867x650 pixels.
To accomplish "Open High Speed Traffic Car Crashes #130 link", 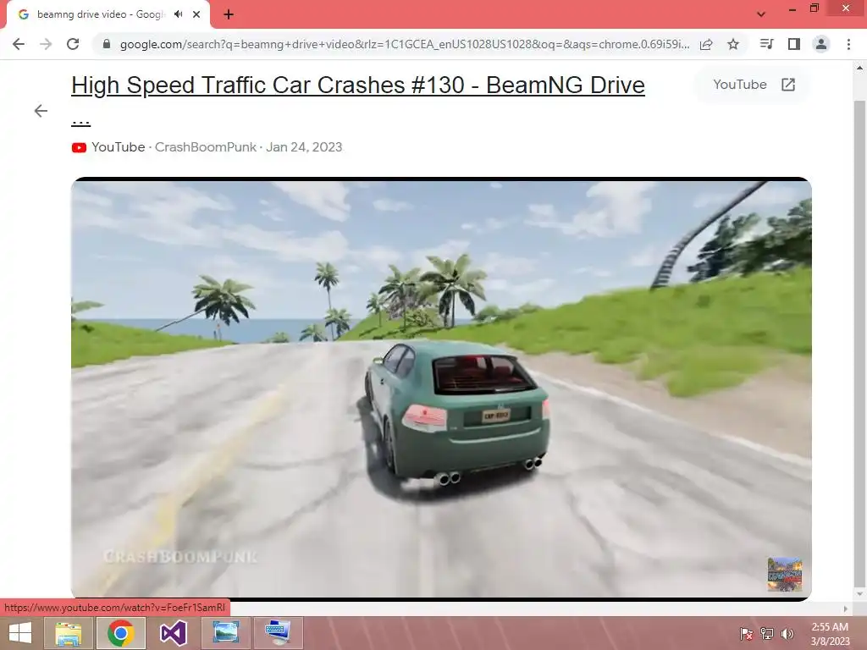I will (358, 85).
